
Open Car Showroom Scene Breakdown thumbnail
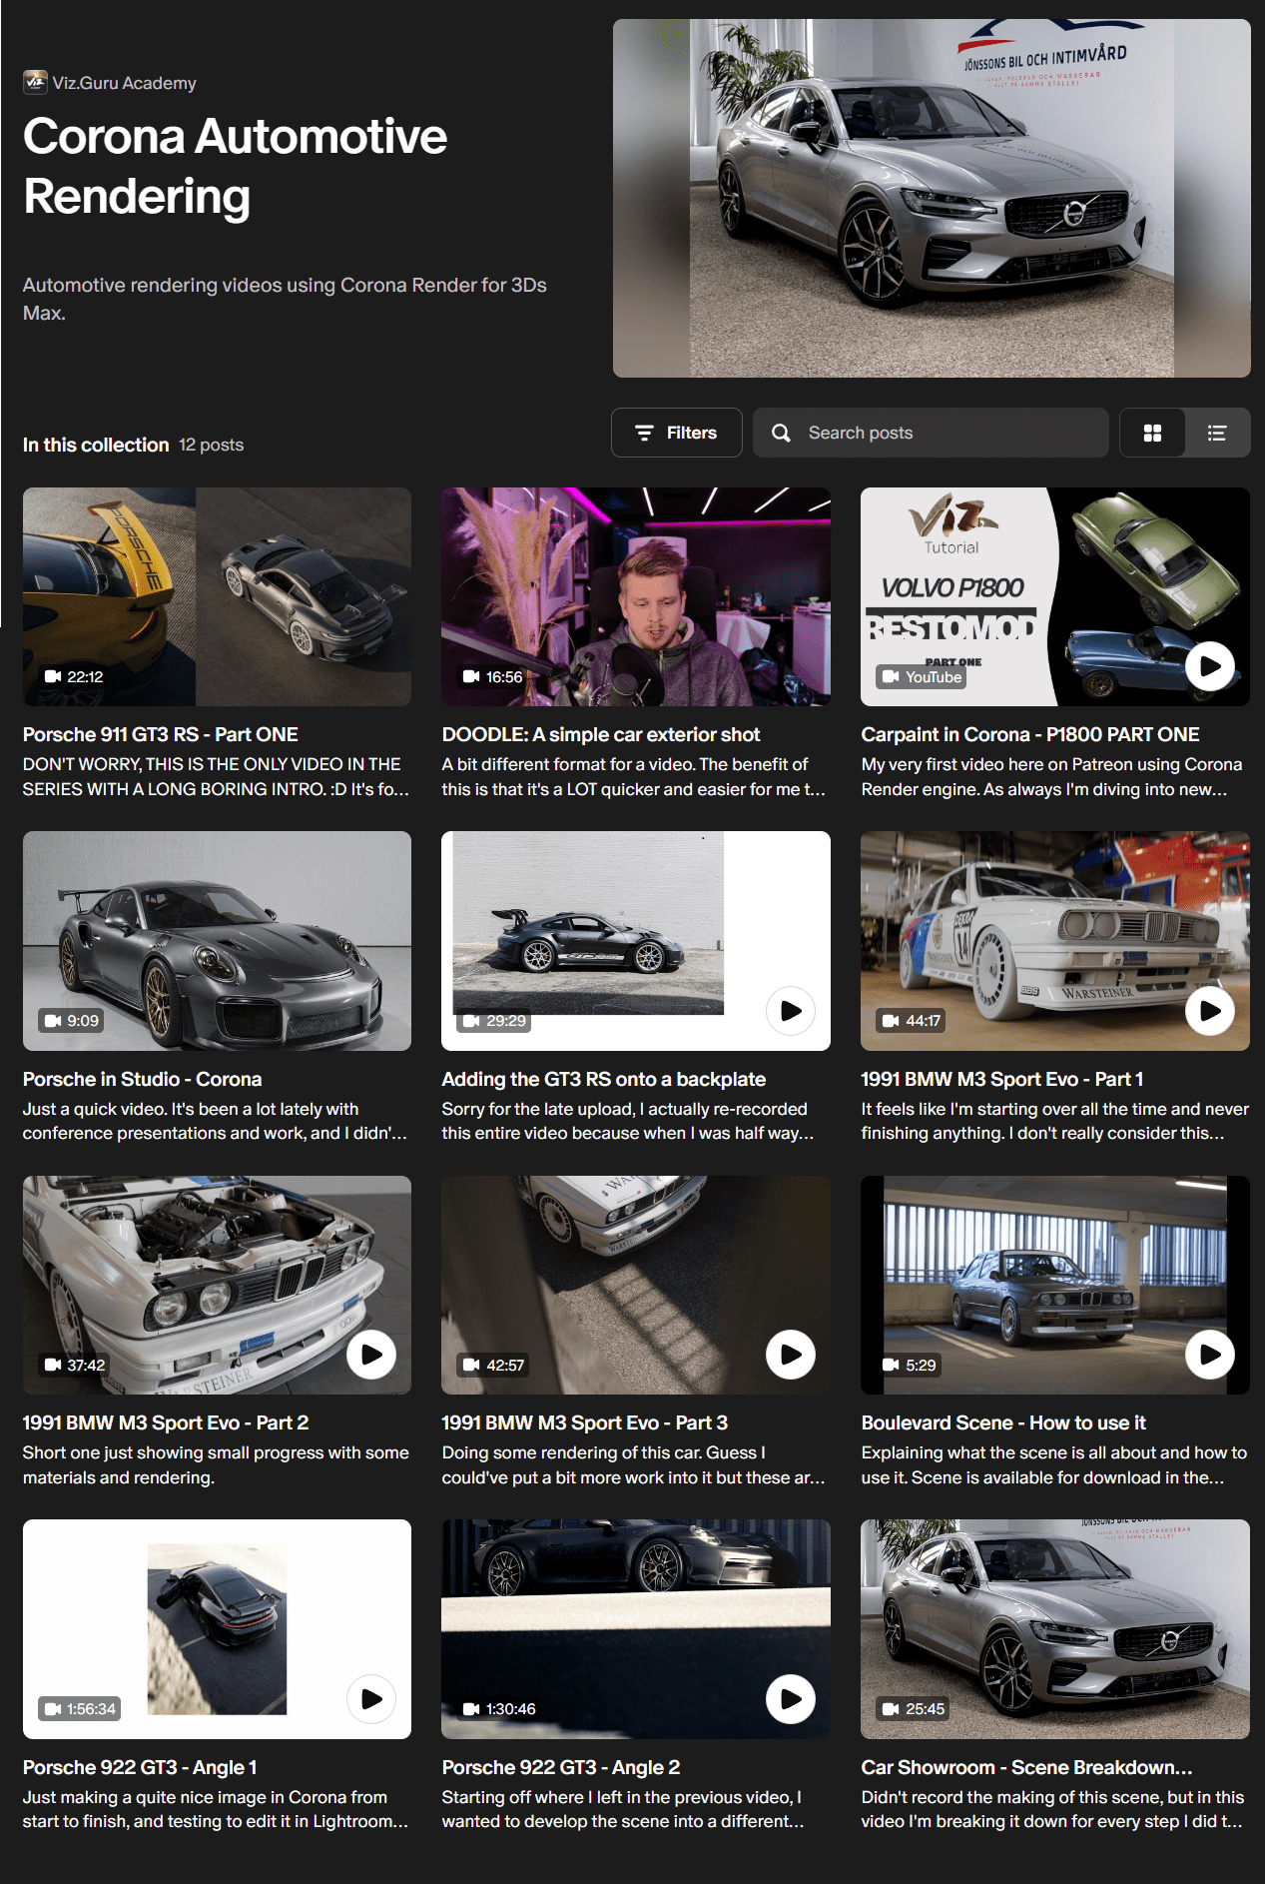point(1055,1629)
